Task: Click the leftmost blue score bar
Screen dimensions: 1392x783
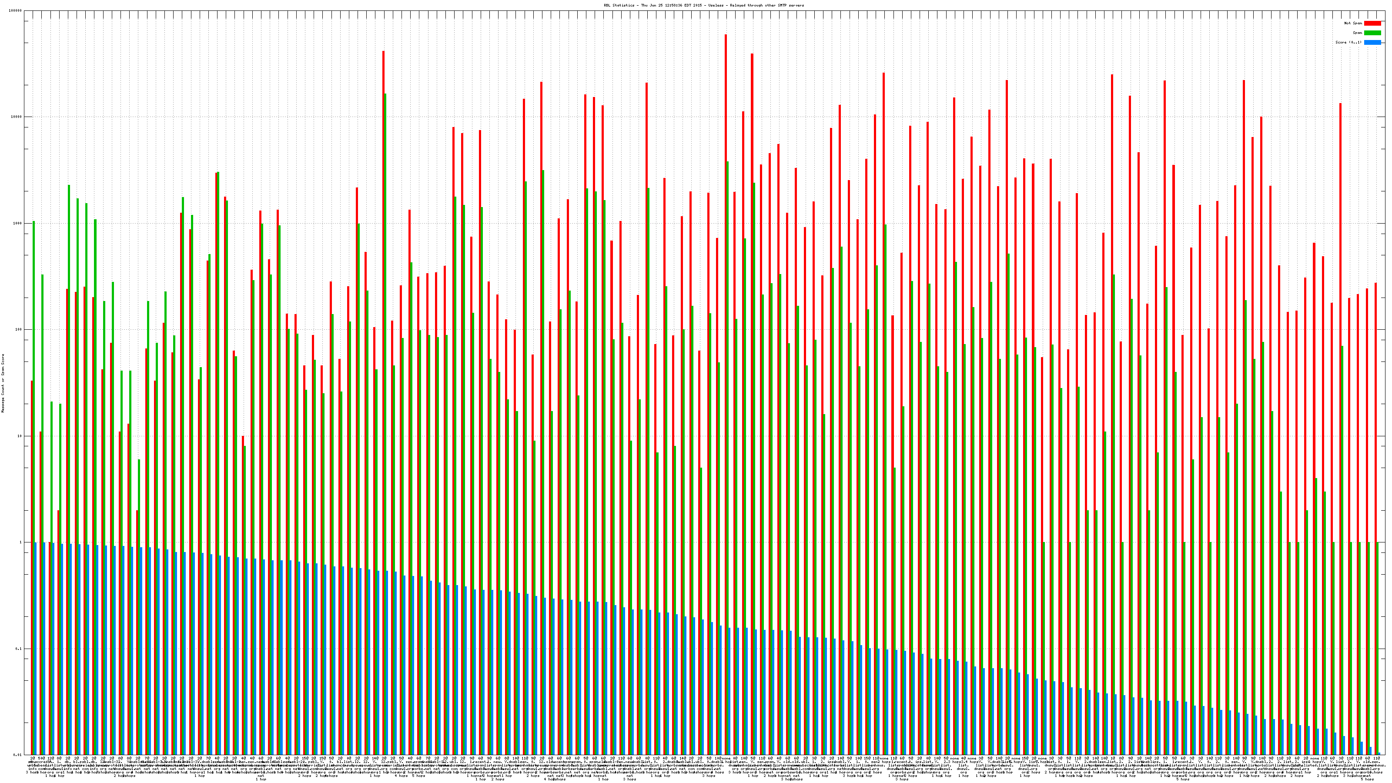Action: click(36, 649)
